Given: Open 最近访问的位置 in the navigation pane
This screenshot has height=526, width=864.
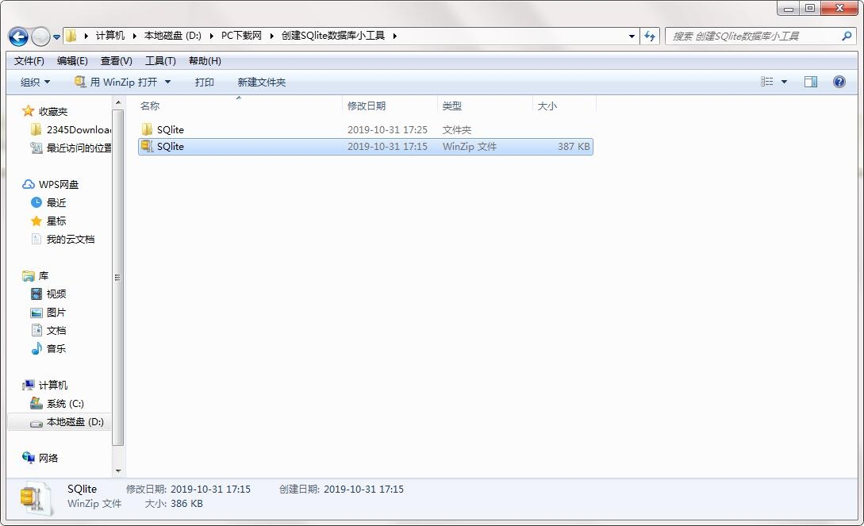Looking at the screenshot, I should [x=79, y=148].
